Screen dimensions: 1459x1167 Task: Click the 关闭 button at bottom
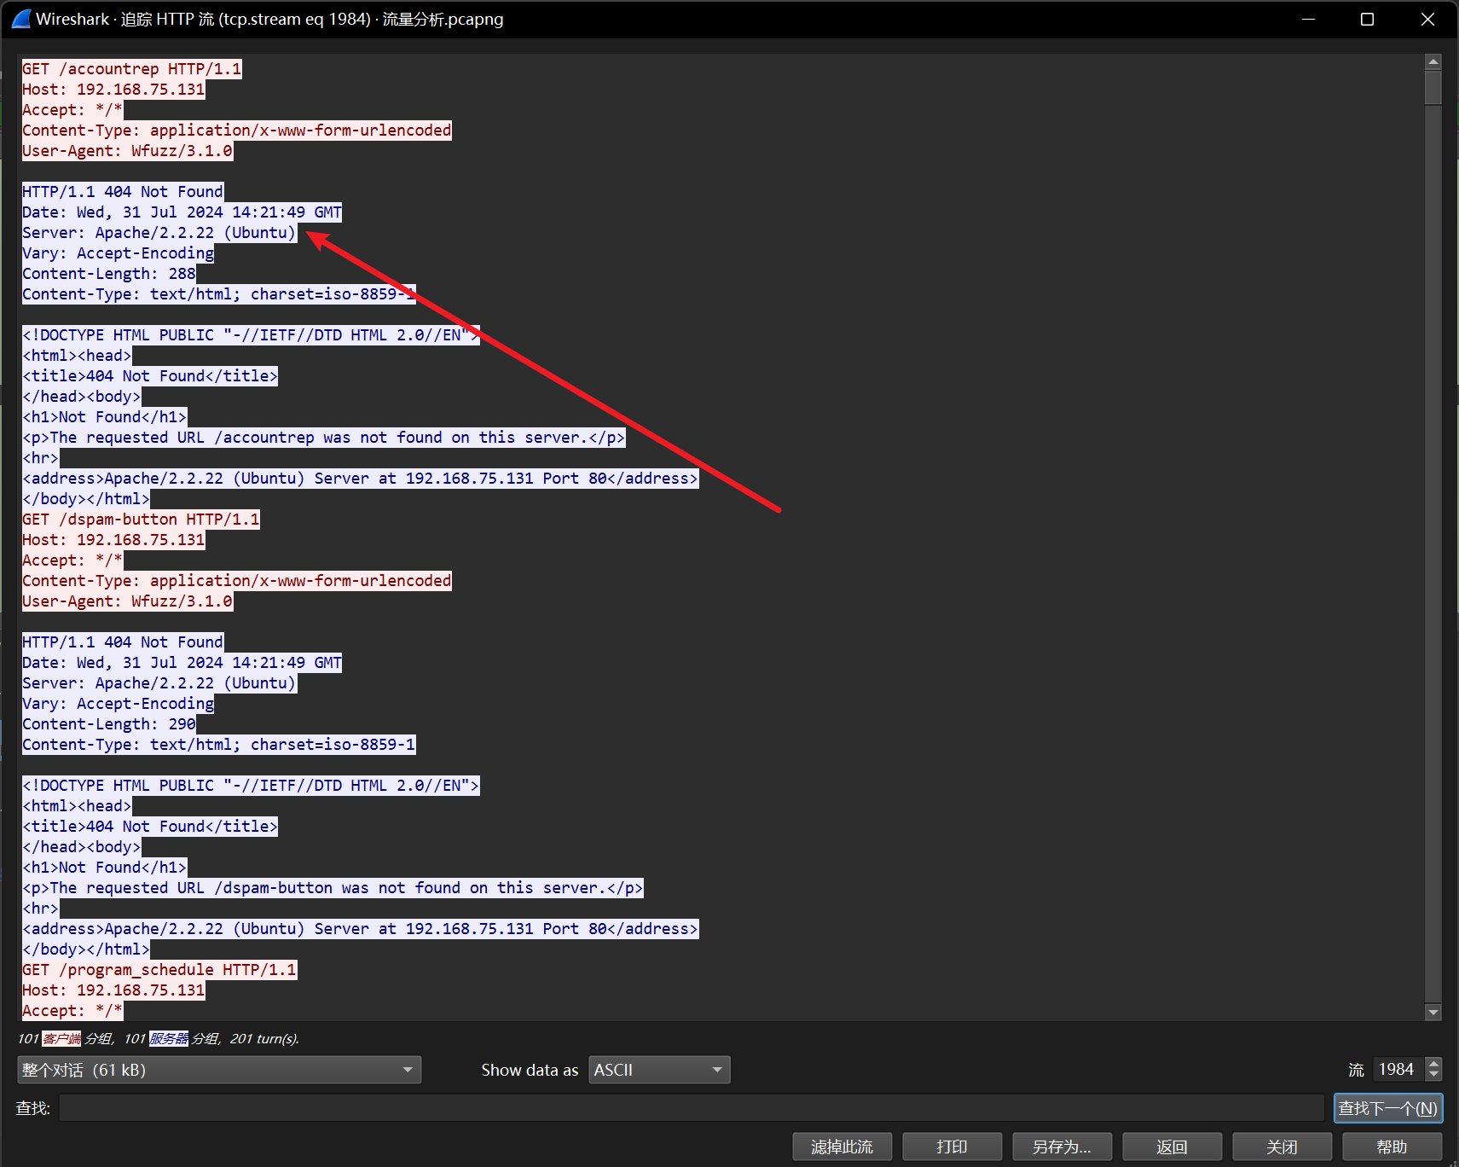(1282, 1147)
